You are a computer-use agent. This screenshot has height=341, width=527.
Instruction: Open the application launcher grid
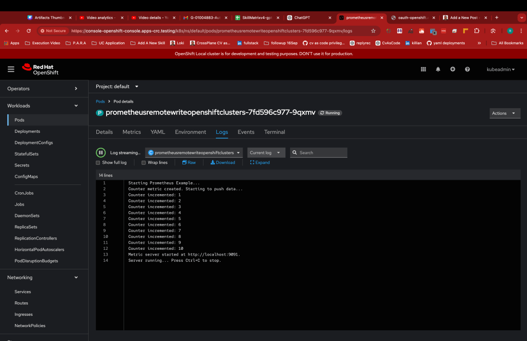pyautogui.click(x=423, y=69)
